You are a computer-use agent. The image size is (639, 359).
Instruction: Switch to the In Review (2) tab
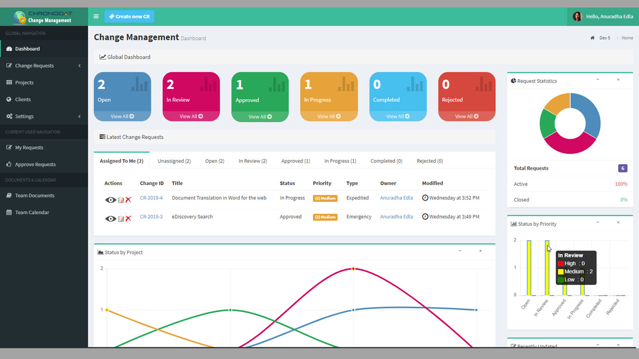click(x=253, y=161)
